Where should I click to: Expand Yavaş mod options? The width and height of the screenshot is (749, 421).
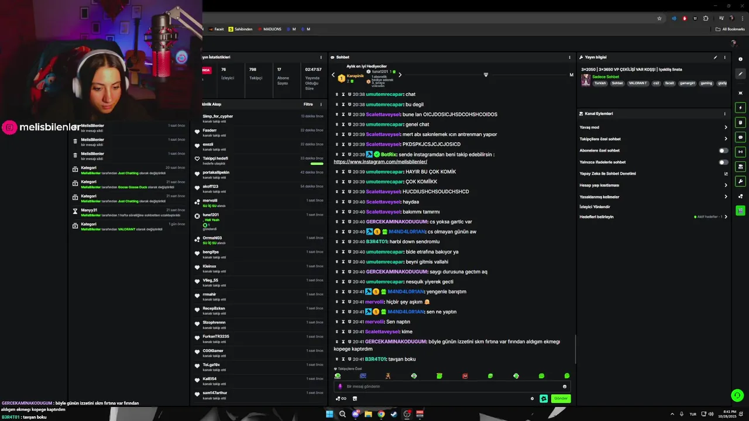726,127
